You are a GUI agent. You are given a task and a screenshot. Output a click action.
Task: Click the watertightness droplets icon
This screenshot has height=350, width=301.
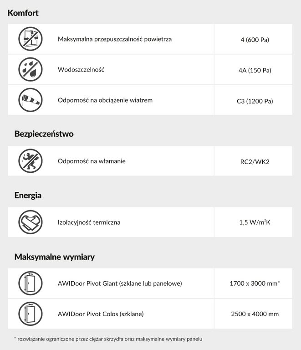click(x=30, y=70)
